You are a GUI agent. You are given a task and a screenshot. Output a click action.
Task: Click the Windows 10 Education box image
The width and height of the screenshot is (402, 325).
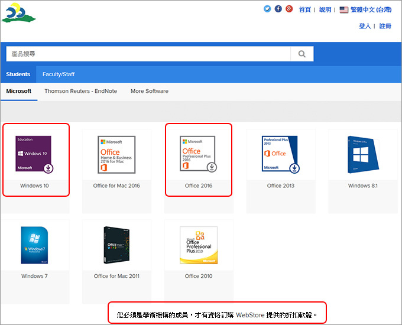pyautogui.click(x=34, y=154)
